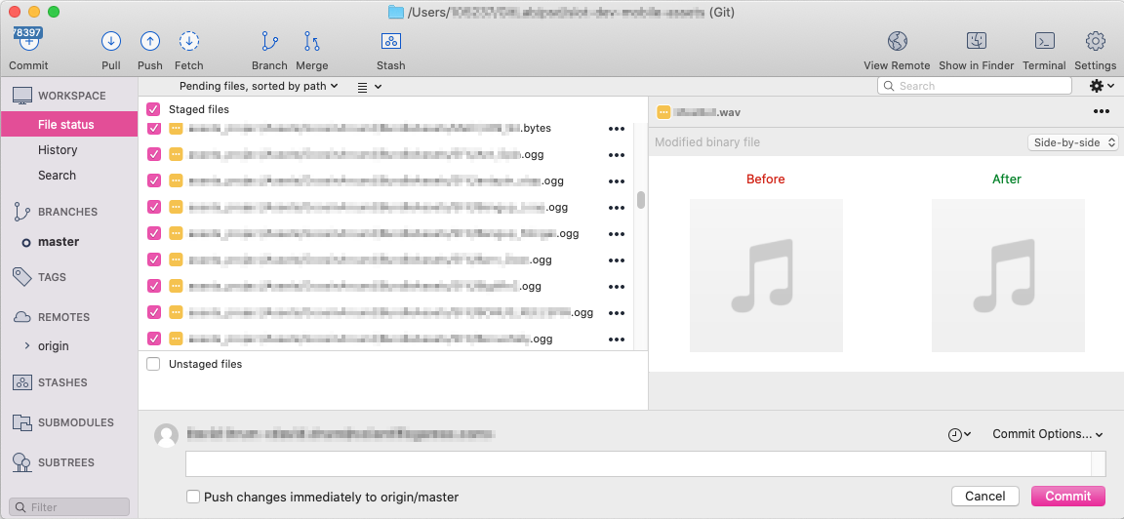
Task: Open the Merge tool in toolbar
Action: click(312, 41)
